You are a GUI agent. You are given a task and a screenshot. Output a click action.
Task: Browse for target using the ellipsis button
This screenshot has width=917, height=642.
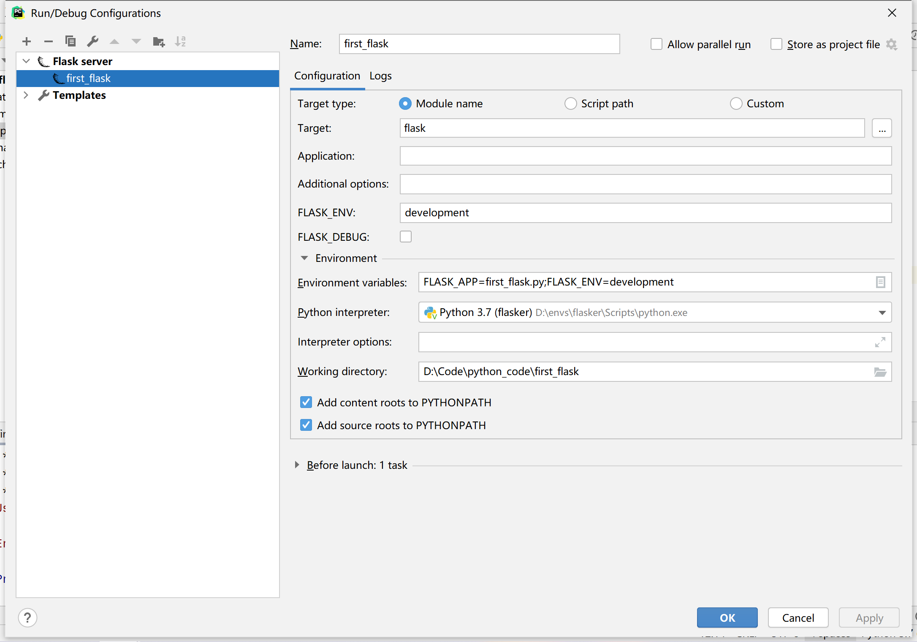coord(882,128)
